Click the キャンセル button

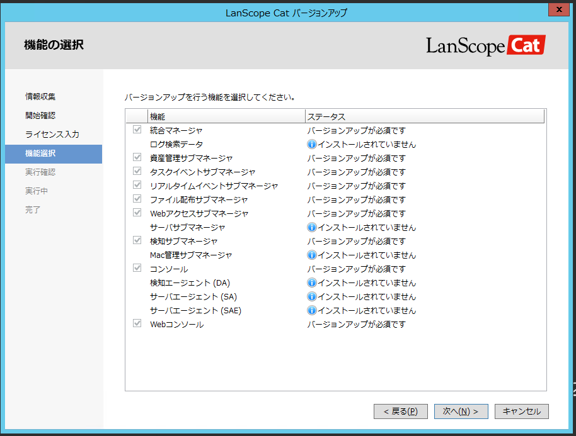pyautogui.click(x=521, y=411)
